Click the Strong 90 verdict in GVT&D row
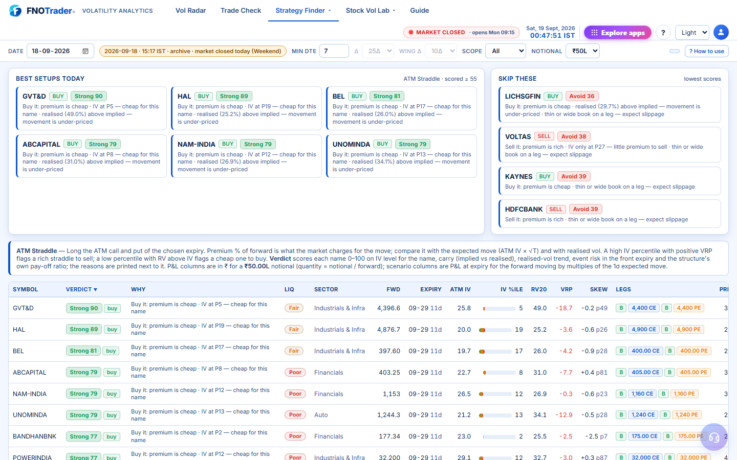Screen dimensions: 737x460 click(84, 308)
